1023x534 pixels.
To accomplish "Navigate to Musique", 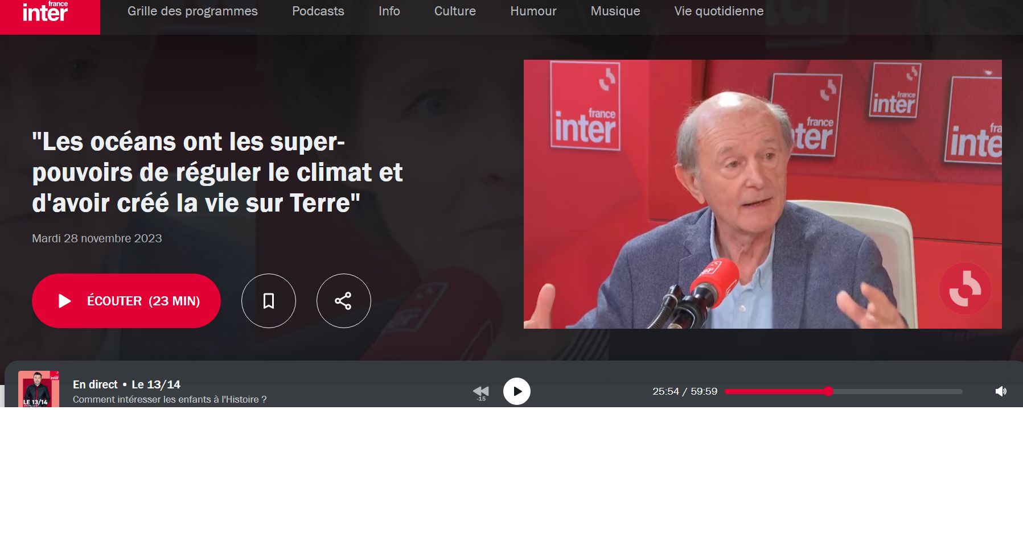I will pyautogui.click(x=615, y=11).
